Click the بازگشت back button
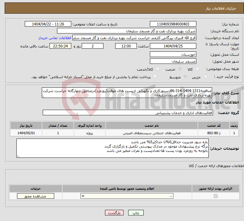The width and height of the screenshot is (244, 221). pos(114,213)
